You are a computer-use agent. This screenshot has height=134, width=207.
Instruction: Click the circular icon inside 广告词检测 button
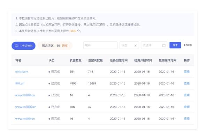click(16, 46)
